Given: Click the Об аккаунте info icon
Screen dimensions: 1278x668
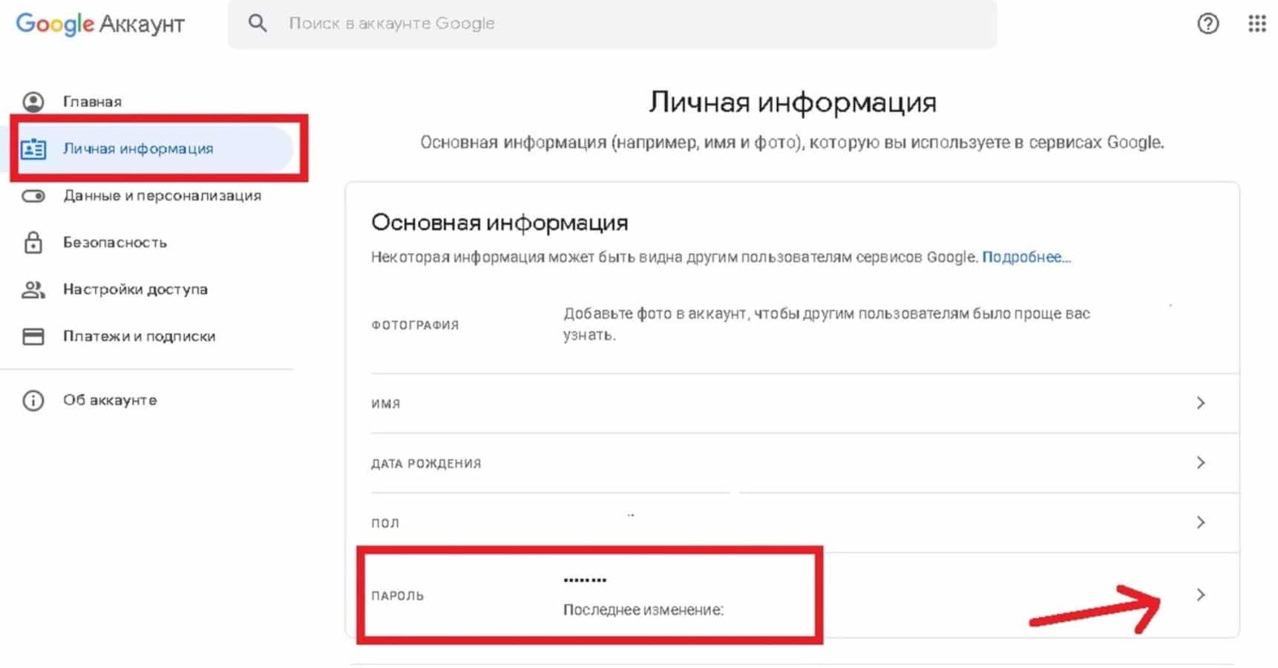Looking at the screenshot, I should [33, 401].
